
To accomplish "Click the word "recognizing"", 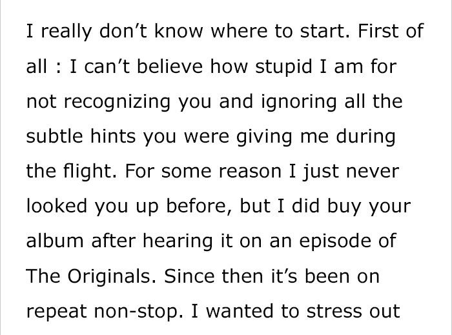I will point(117,102).
